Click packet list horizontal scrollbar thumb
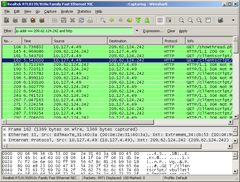 (80, 122)
